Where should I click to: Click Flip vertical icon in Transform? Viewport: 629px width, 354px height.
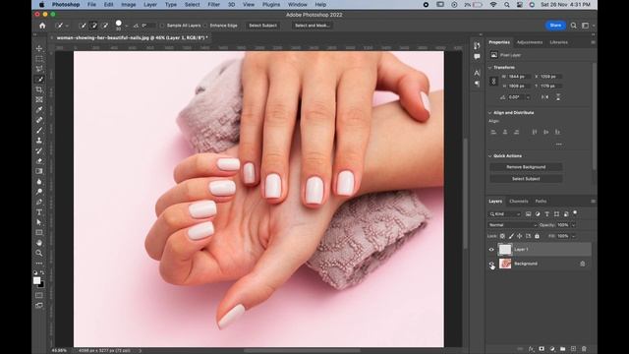click(x=558, y=97)
